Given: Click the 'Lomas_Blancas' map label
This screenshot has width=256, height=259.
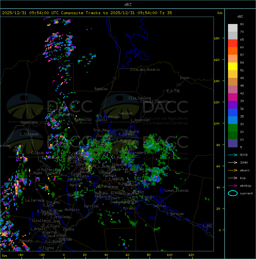Looking at the screenshot, I should point(177,190).
